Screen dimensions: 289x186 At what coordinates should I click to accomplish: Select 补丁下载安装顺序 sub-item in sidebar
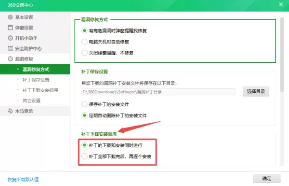click(35, 90)
